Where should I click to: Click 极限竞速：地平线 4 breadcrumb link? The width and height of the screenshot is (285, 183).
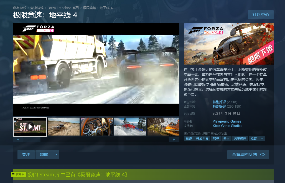(98, 8)
